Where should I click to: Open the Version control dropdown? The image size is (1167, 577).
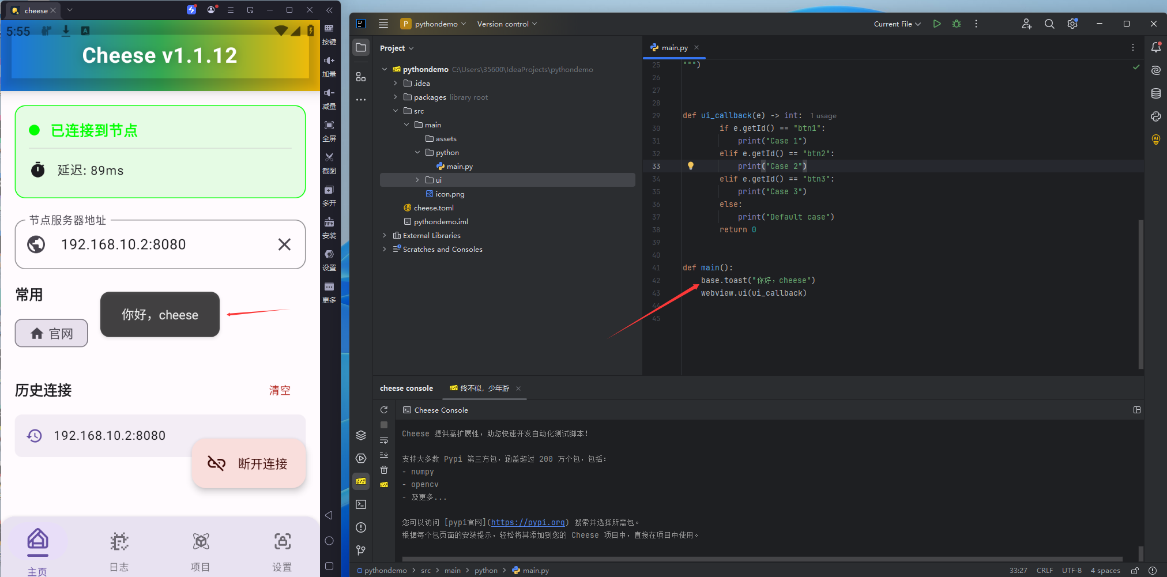click(x=507, y=24)
